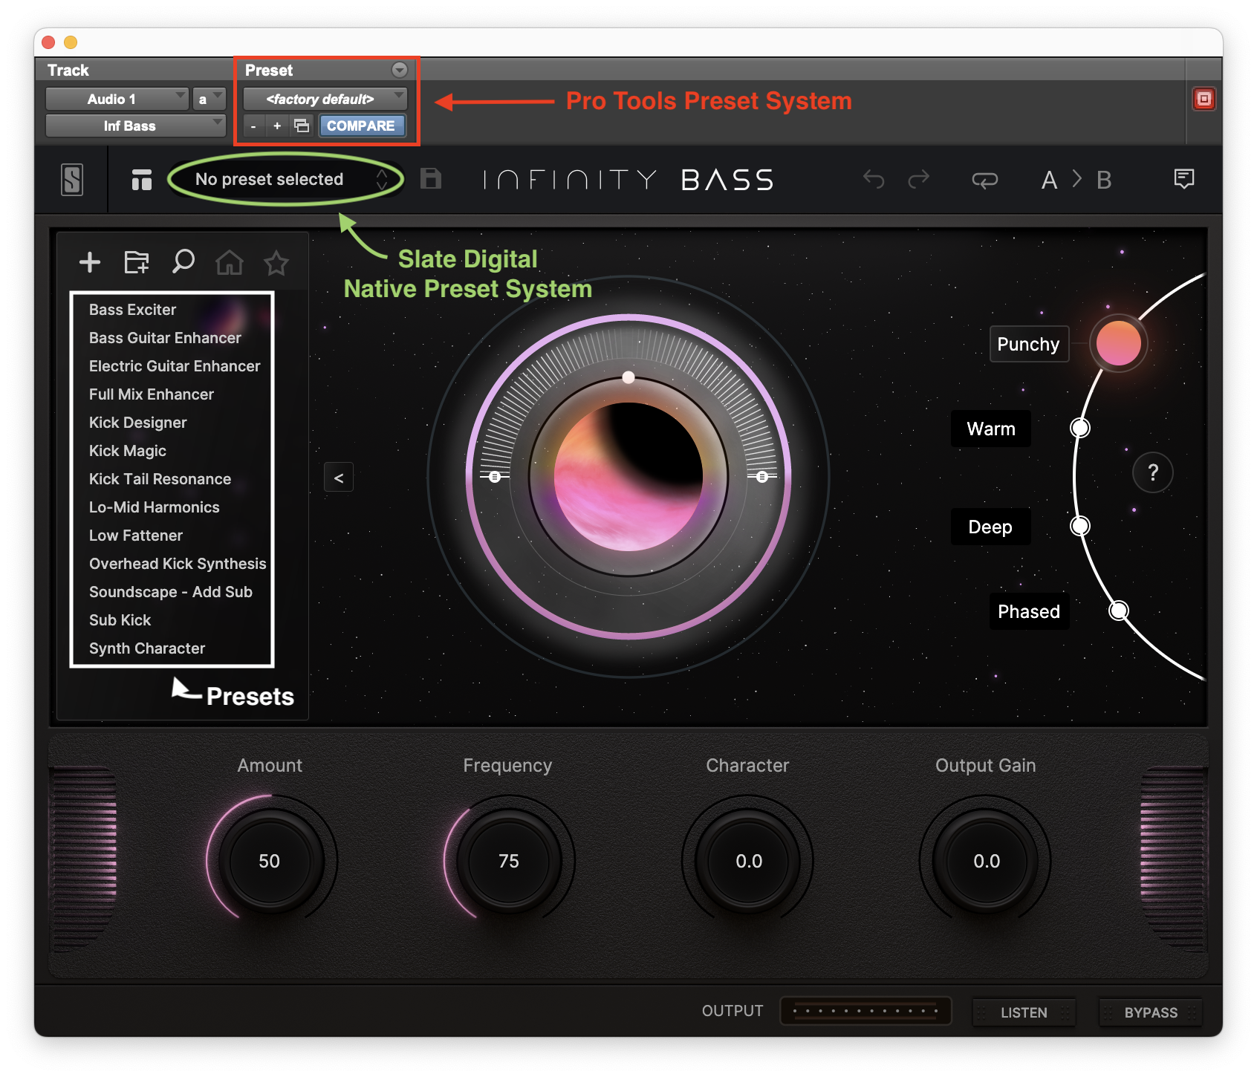The width and height of the screenshot is (1257, 1077).
Task: Click the Slate Digital logo icon
Action: coord(72,180)
